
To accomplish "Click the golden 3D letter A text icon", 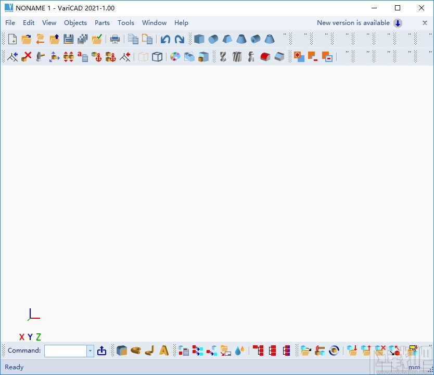I will pos(164,351).
